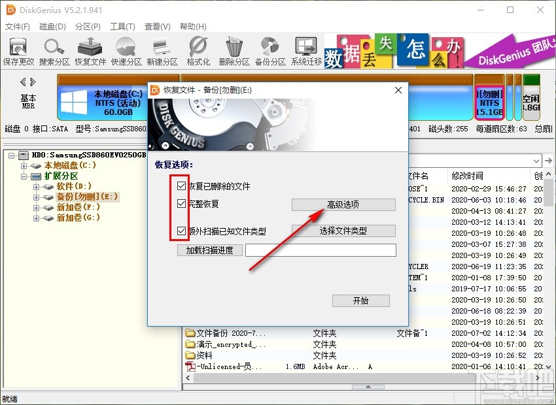Screen dimensions: 556x405
Task: Open the 资料 folder icon
Action: coord(190,355)
